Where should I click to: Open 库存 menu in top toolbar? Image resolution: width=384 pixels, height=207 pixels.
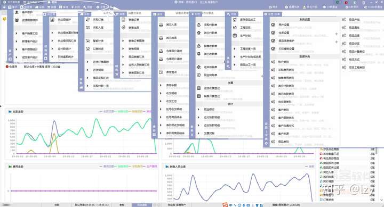pyautogui.click(x=63, y=7)
